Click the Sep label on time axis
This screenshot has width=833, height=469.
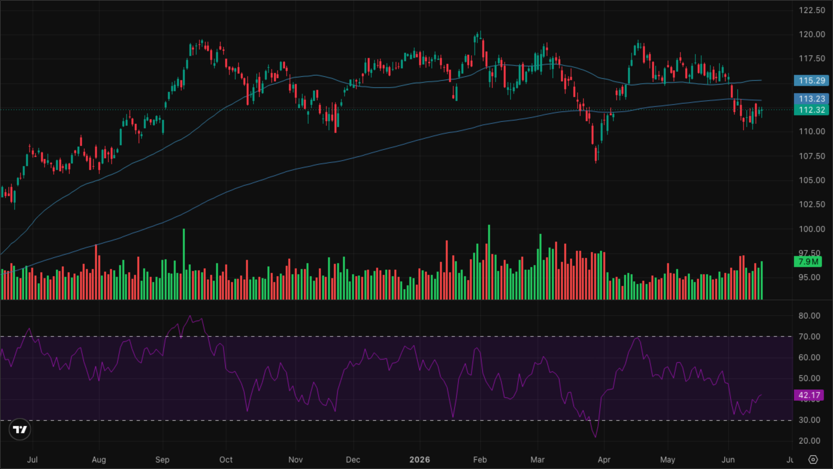click(x=162, y=460)
